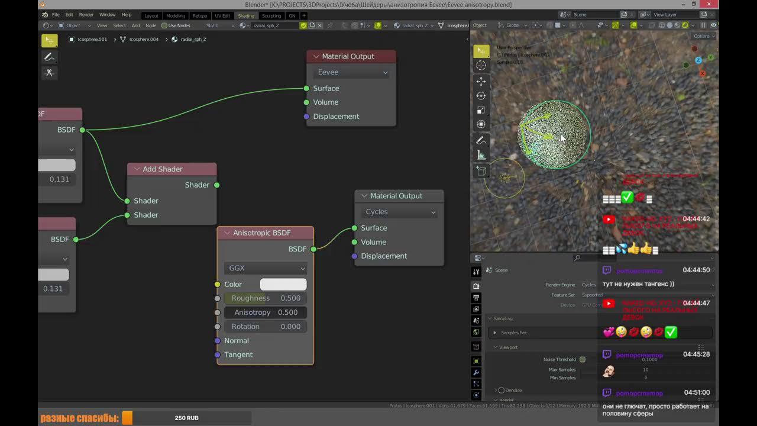757x426 pixels.
Task: Select the Links cut tool in node editor
Action: pos(49,73)
